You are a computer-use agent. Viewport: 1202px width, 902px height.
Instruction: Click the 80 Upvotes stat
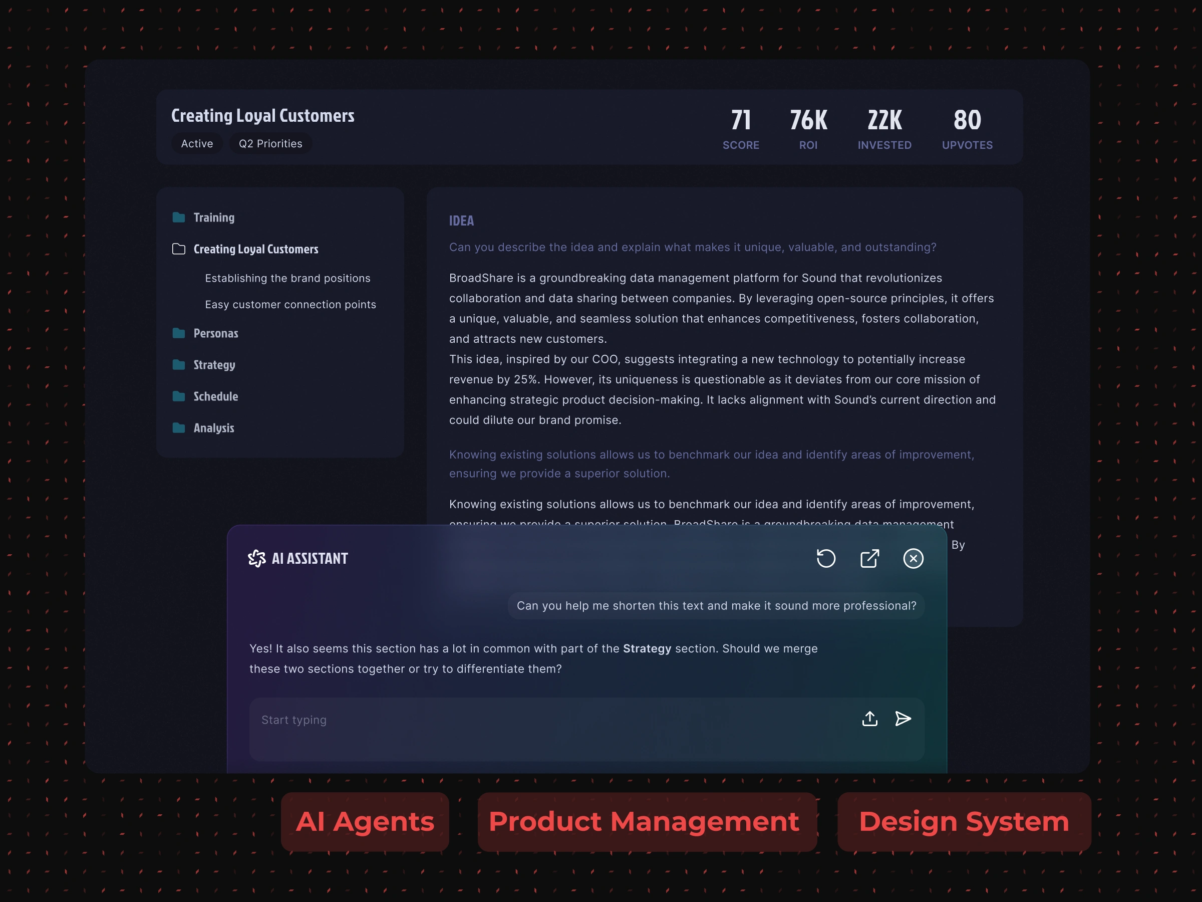point(967,129)
